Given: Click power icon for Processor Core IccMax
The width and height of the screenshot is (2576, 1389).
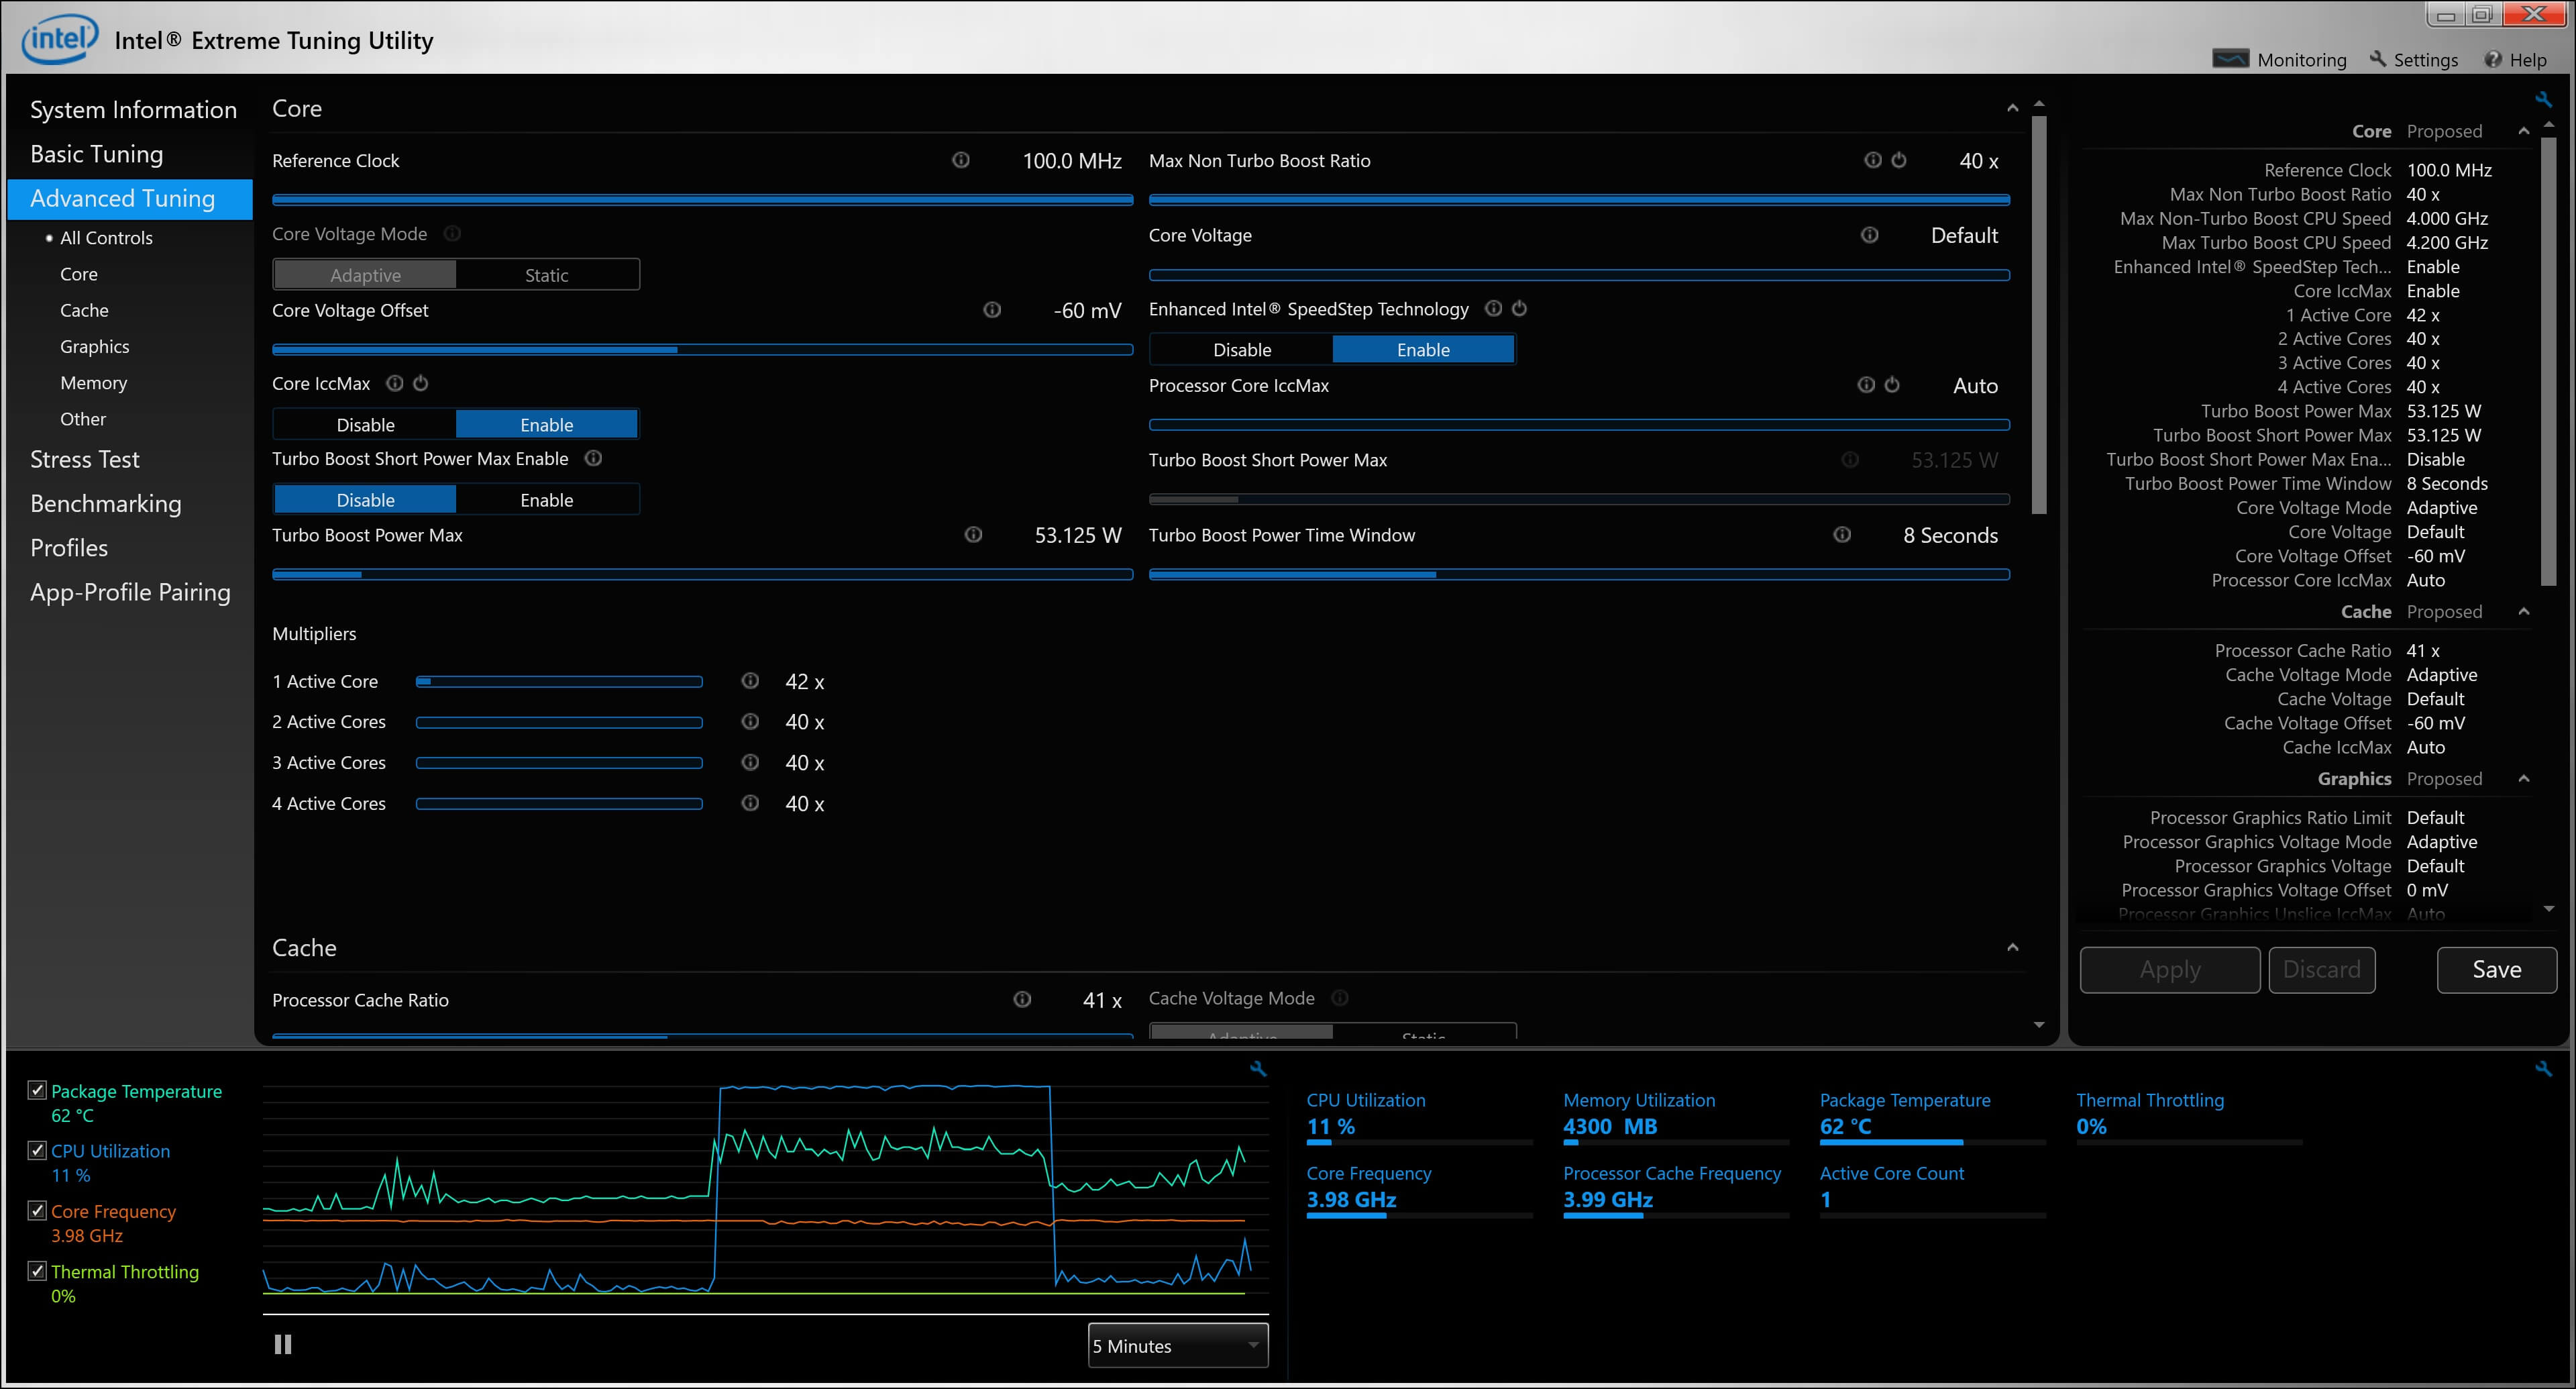Looking at the screenshot, I should tap(1892, 385).
